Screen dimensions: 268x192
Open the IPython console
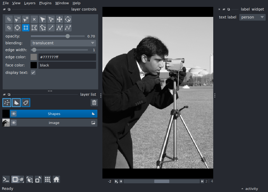pyautogui.click(x=6, y=180)
